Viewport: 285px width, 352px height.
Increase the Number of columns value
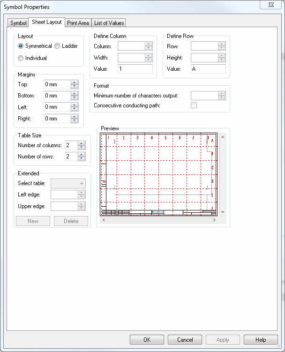coord(82,143)
